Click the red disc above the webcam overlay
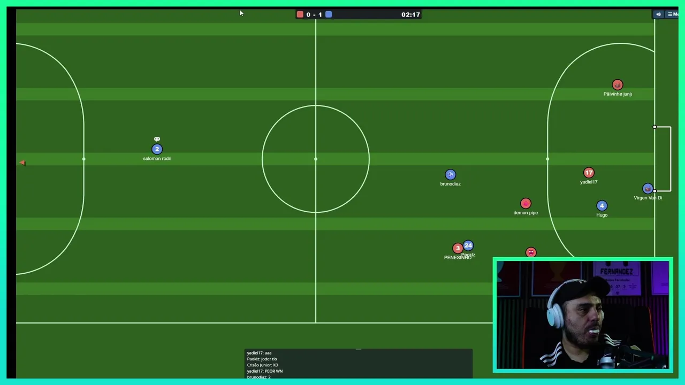Screen dimensions: 685x385 531,252
